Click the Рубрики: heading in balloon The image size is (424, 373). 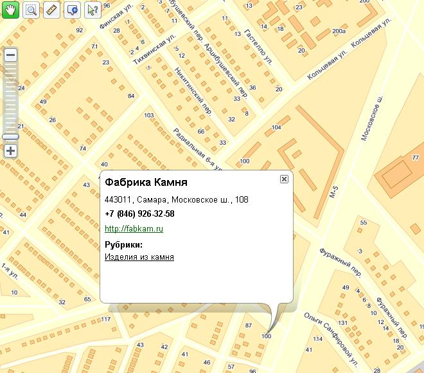[x=123, y=244]
